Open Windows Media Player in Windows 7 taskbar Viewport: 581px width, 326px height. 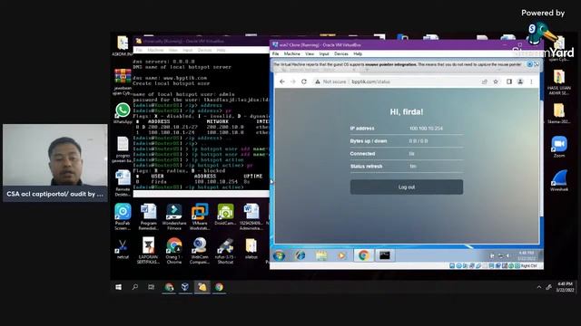coord(342,255)
